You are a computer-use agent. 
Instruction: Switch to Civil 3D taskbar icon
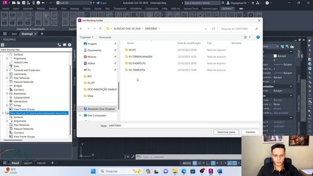click(211, 171)
